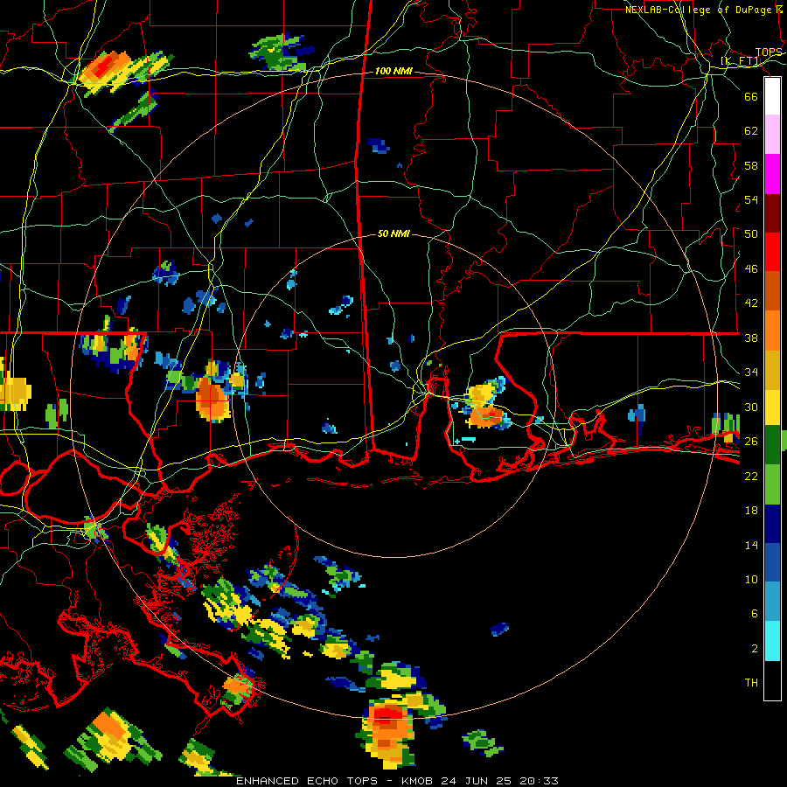This screenshot has width=787, height=787.
Task: Click the legend value "30"
Action: [751, 407]
